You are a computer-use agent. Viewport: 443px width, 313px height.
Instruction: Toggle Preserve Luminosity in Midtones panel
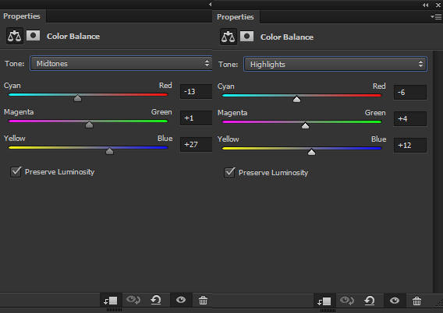(x=16, y=172)
